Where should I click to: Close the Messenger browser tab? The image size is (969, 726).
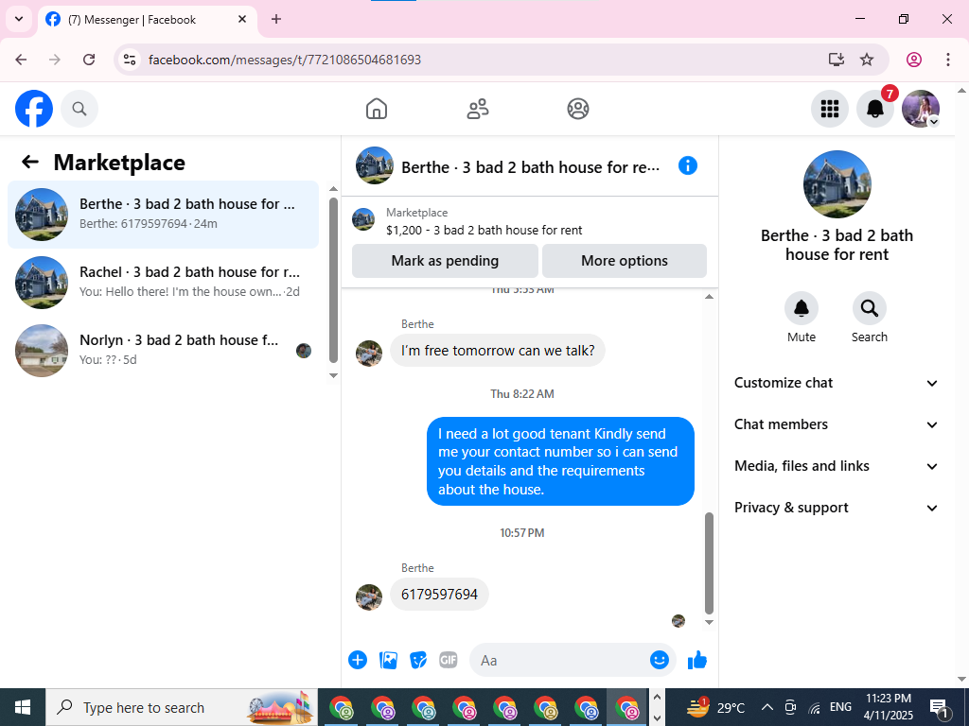click(242, 19)
